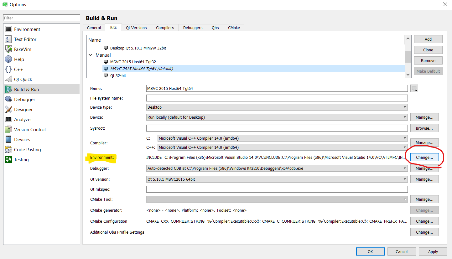452x259 pixels.
Task: Click the kit list scroll-down arrow
Action: [408, 75]
